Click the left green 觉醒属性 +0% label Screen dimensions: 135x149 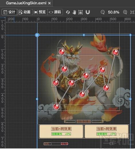click(x=61, y=134)
